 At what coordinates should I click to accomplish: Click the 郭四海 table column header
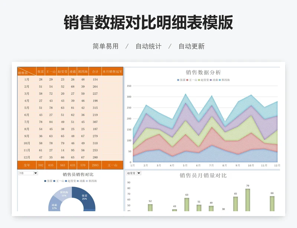click(83, 71)
